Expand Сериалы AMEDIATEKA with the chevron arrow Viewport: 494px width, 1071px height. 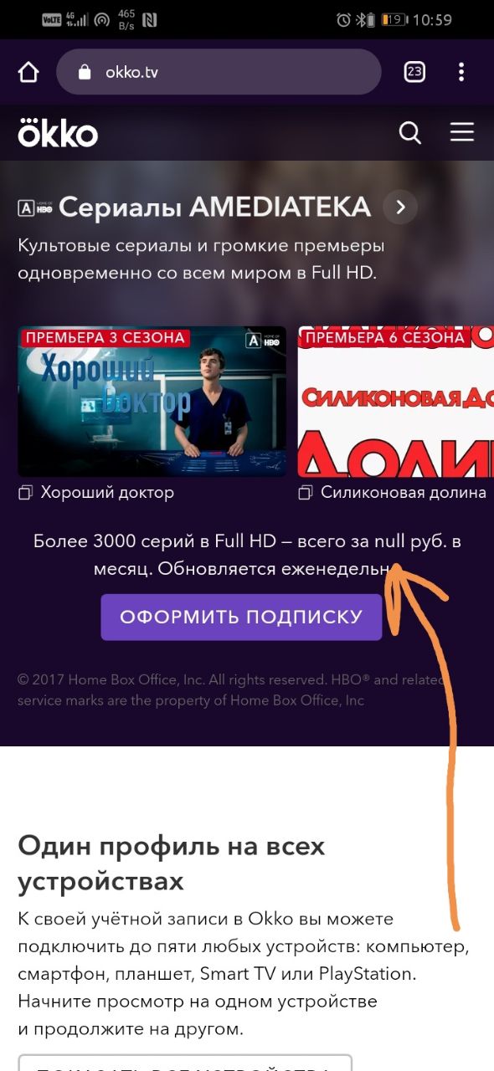tap(400, 207)
